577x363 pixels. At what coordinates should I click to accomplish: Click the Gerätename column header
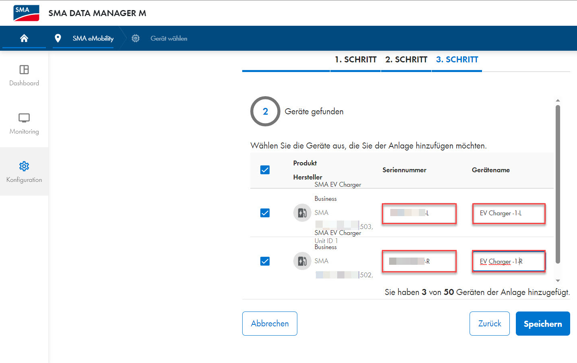click(x=491, y=170)
